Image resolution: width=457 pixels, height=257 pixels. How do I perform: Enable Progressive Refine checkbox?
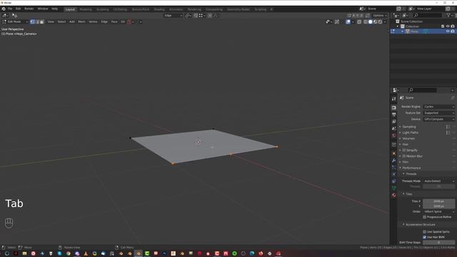click(424, 217)
